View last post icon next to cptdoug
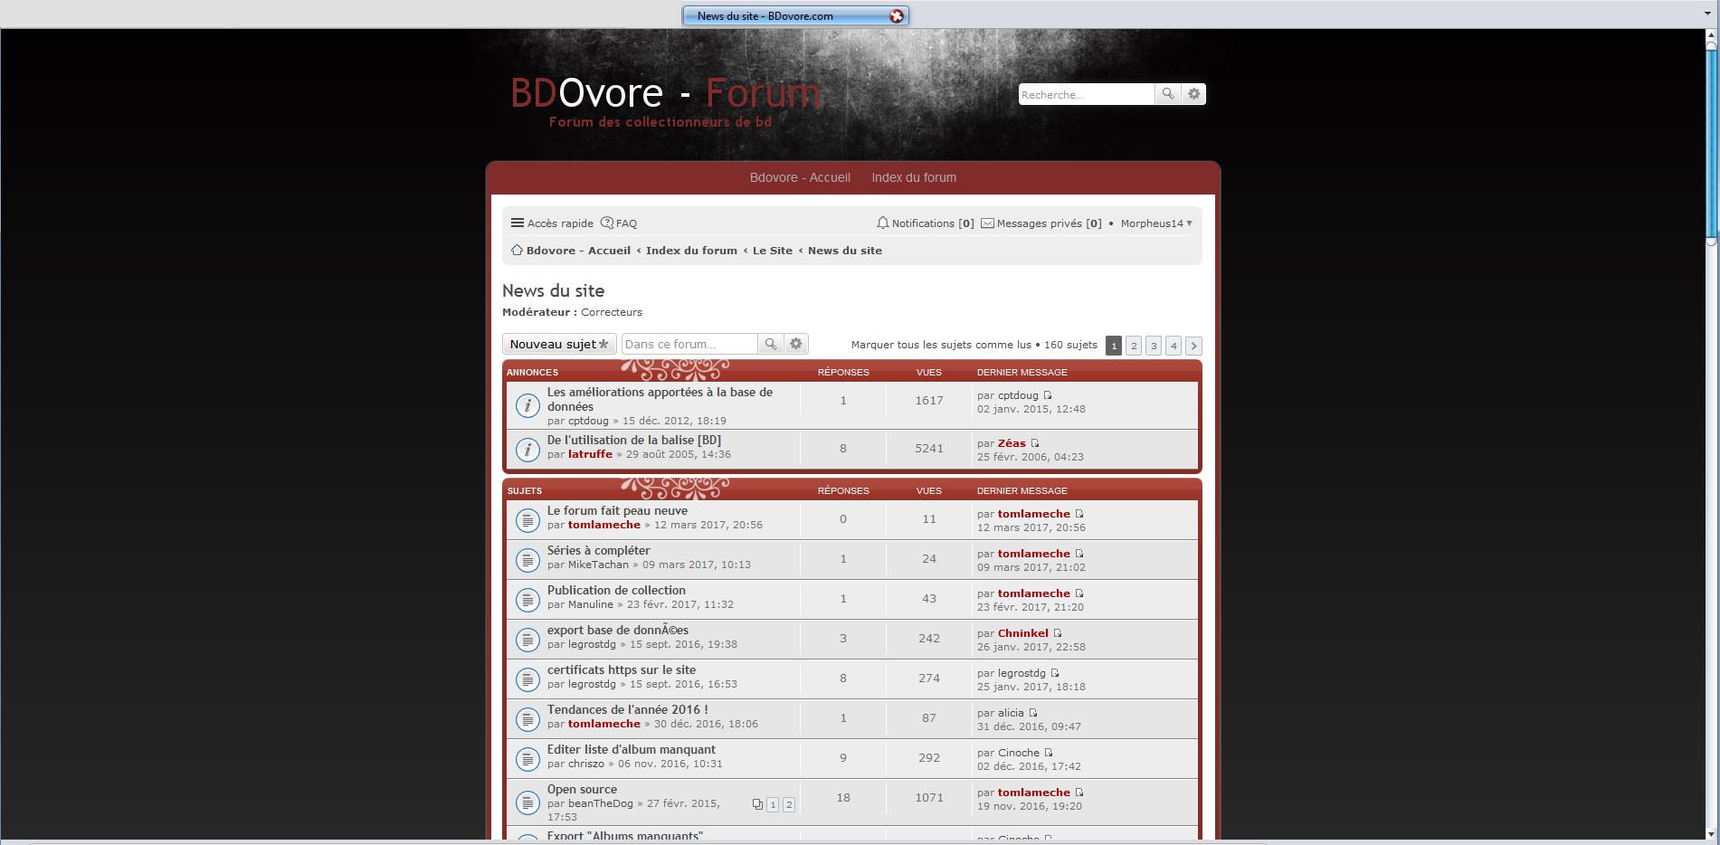This screenshot has width=1720, height=845. [x=1048, y=395]
